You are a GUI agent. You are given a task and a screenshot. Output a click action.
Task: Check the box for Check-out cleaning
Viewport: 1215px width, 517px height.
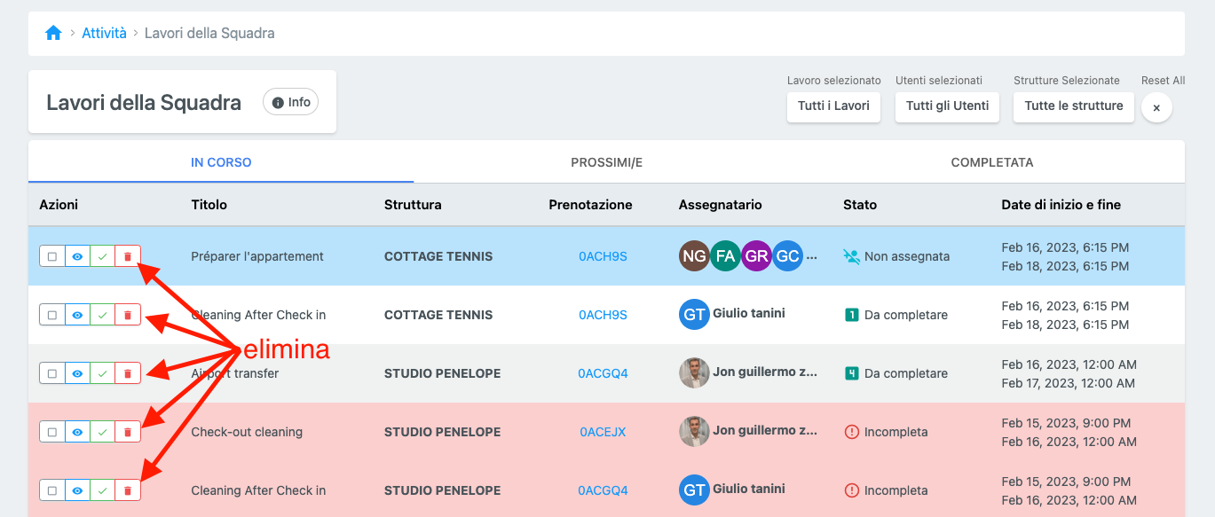[52, 432]
